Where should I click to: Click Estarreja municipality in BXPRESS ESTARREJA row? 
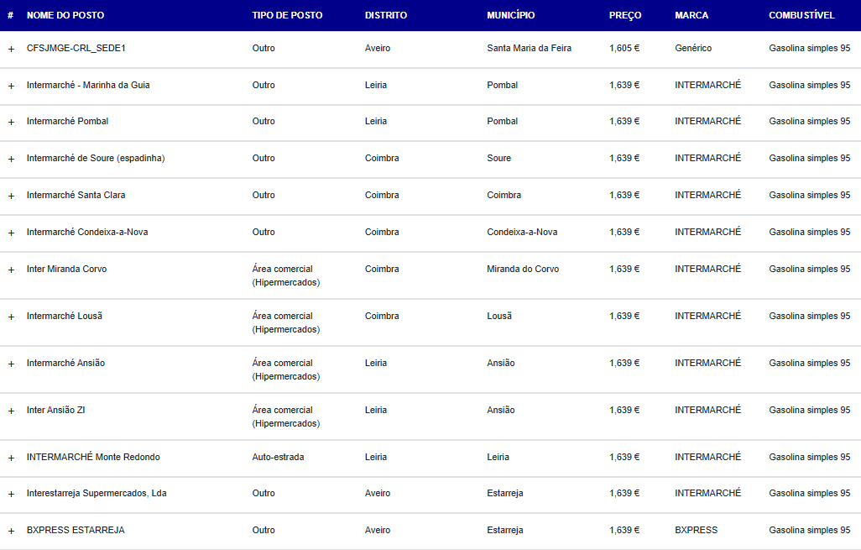[x=504, y=530]
